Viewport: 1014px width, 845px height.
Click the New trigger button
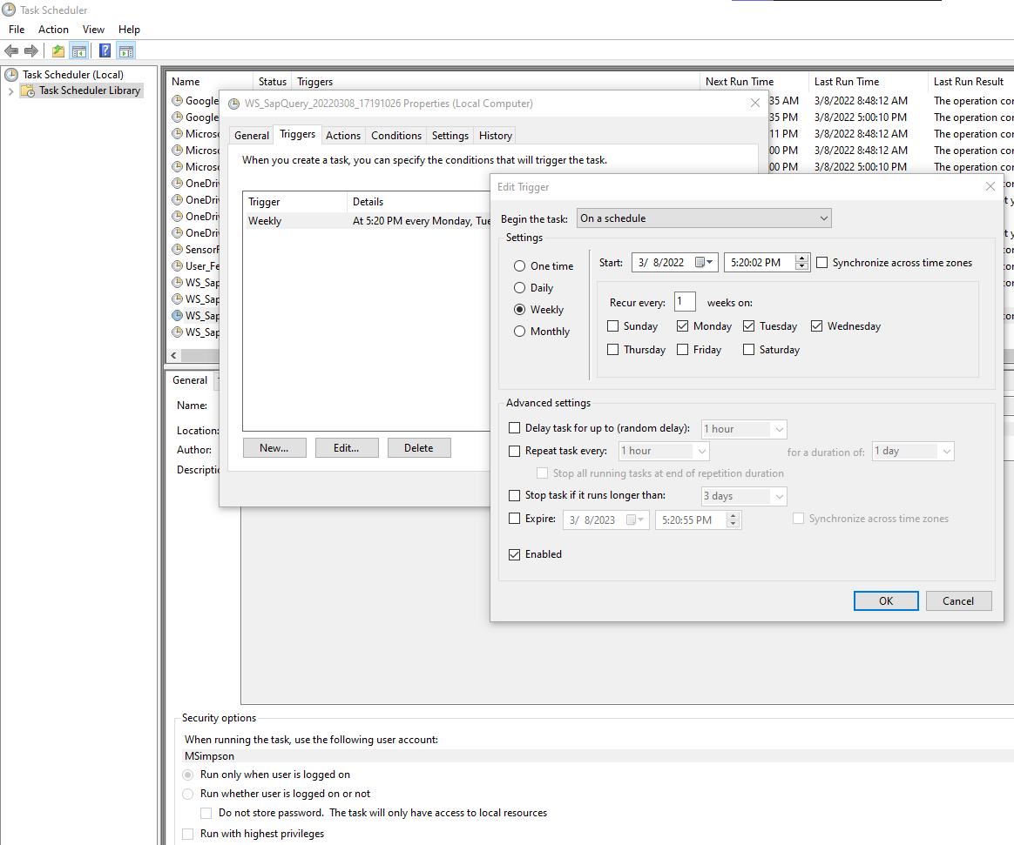tap(274, 447)
